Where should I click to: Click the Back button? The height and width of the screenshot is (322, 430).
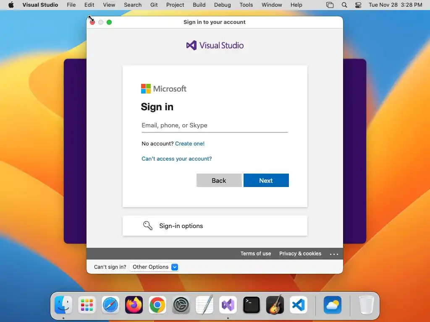(219, 180)
